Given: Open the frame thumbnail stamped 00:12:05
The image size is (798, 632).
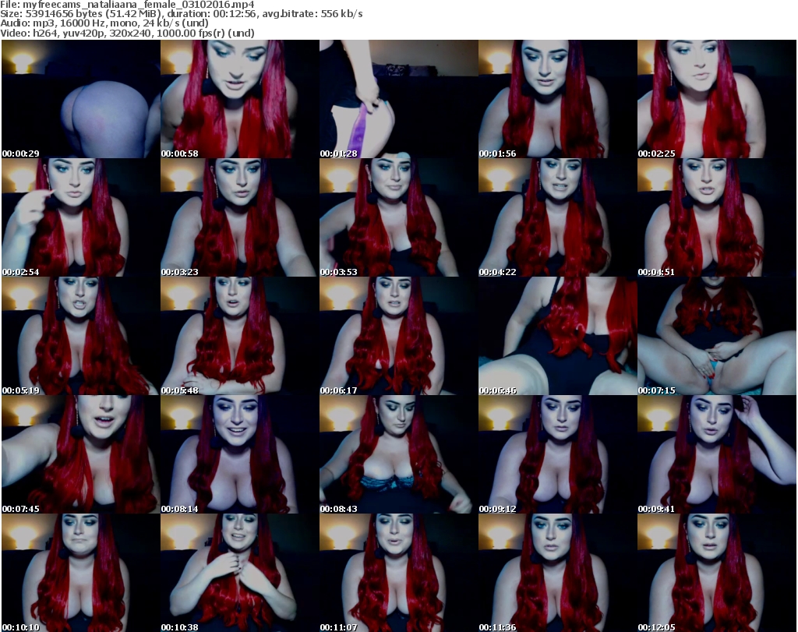Looking at the screenshot, I should point(717,573).
